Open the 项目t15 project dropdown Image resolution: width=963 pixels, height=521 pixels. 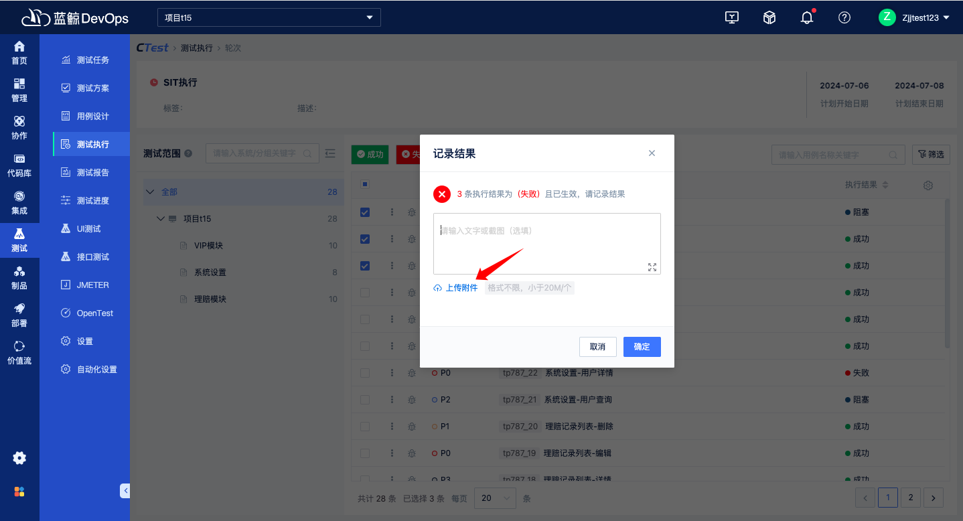click(x=269, y=17)
